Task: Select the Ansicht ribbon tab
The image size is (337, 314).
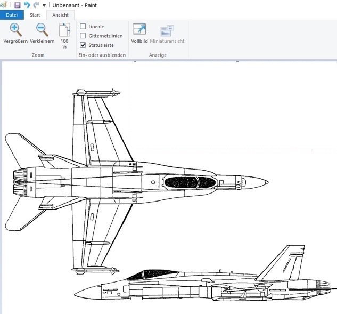Action: (60, 15)
